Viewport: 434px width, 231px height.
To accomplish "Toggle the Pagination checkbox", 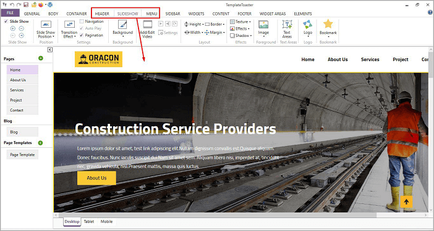I will point(82,35).
